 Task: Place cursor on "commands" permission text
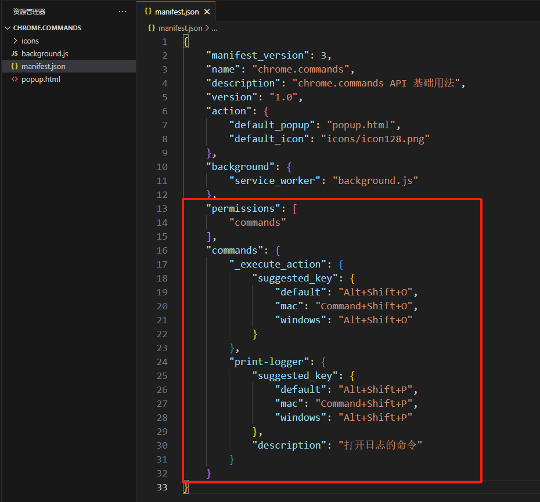(257, 222)
